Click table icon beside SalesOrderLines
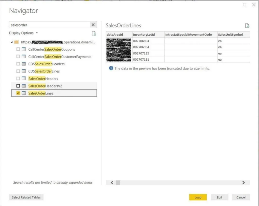 tap(24, 93)
